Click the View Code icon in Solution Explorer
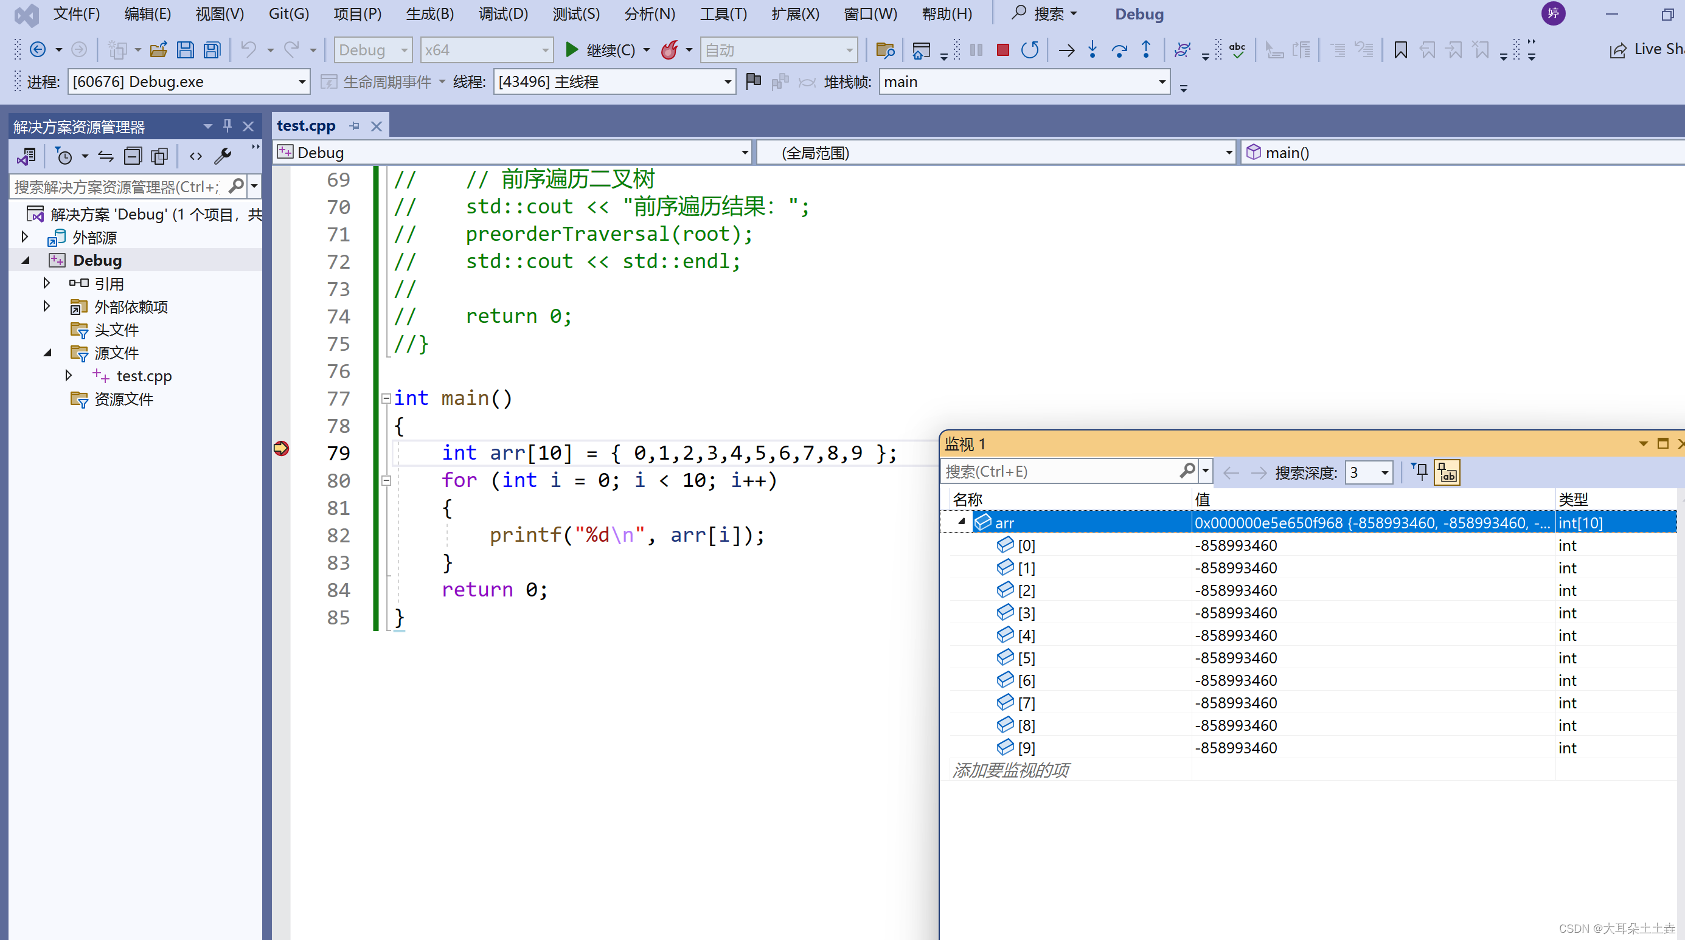The height and width of the screenshot is (940, 1685). click(x=196, y=156)
